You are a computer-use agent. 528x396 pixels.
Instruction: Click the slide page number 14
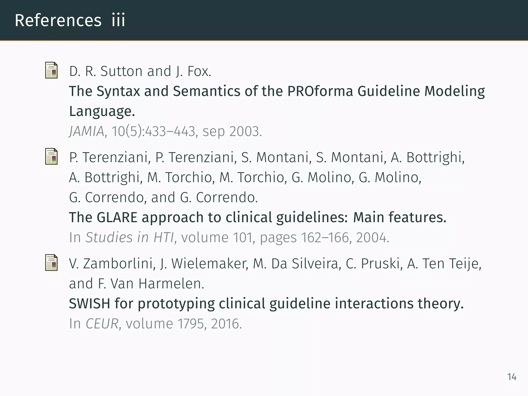point(512,377)
